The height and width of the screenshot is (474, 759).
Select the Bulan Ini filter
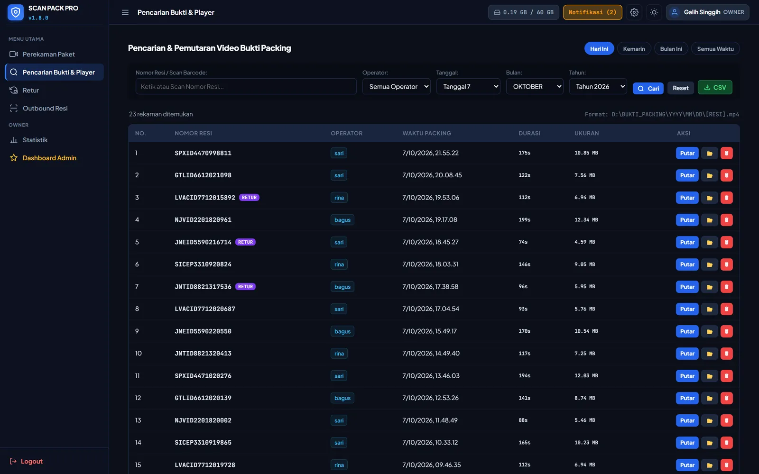[x=671, y=49]
